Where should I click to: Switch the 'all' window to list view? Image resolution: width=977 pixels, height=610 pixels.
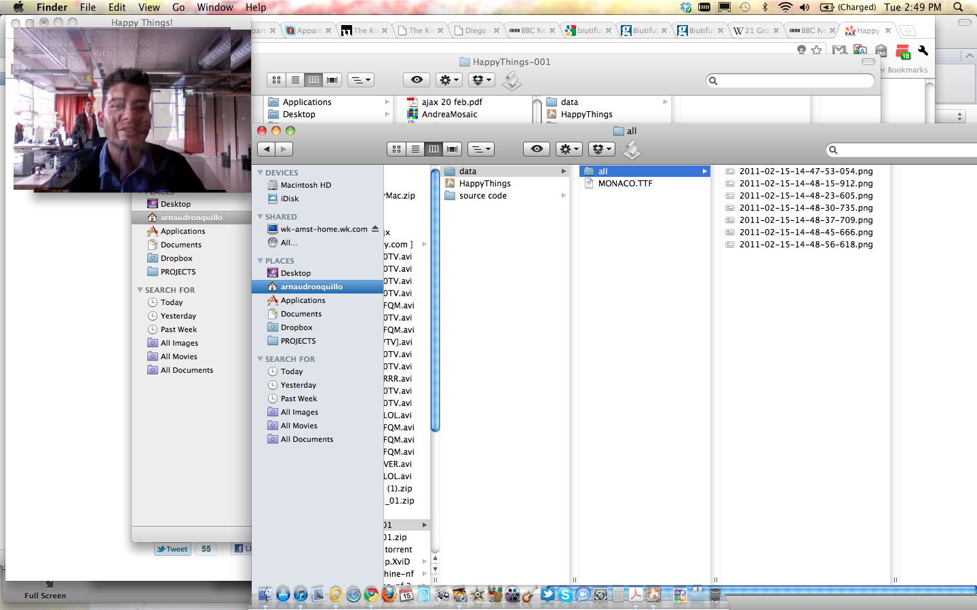pyautogui.click(x=415, y=149)
